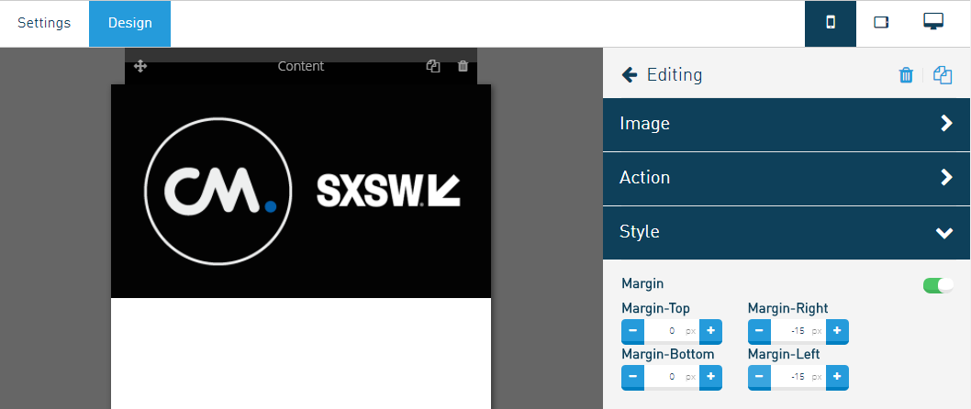This screenshot has width=971, height=409.
Task: Decrease Margin-Top value
Action: pyautogui.click(x=633, y=331)
